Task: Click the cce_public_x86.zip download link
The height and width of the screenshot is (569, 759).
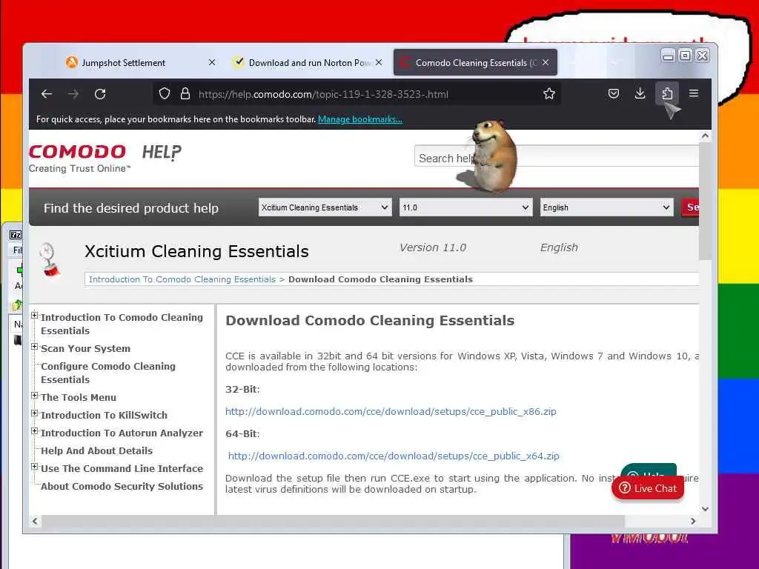Action: coord(391,411)
